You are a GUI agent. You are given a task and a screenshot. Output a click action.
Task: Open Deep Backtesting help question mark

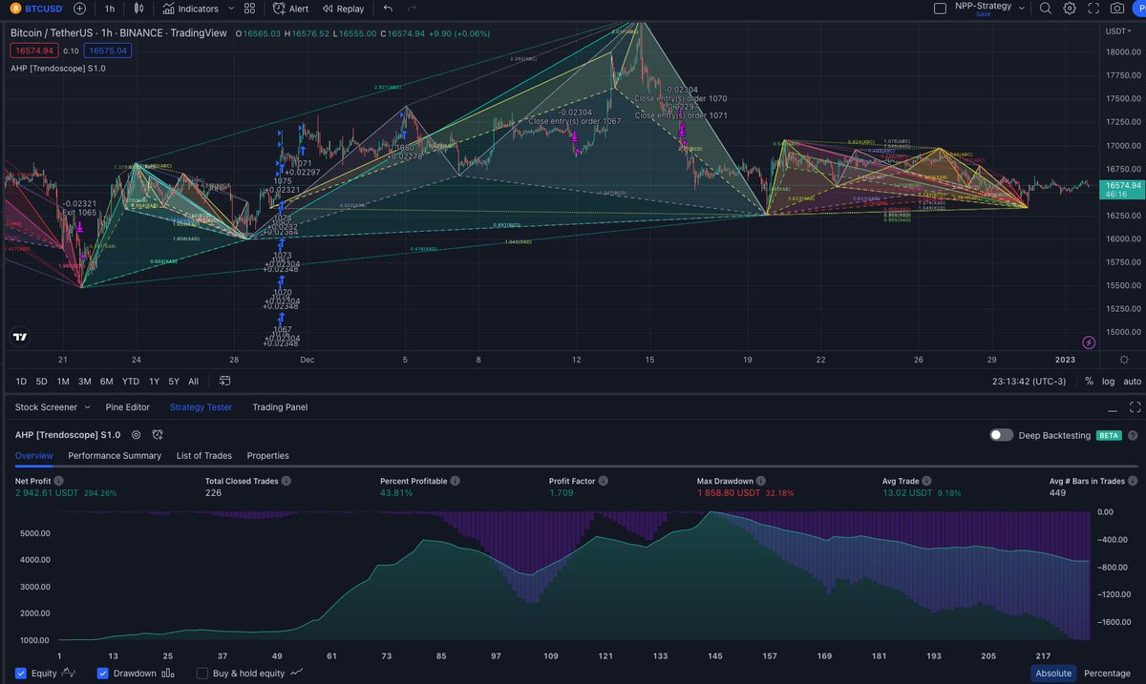(1133, 435)
